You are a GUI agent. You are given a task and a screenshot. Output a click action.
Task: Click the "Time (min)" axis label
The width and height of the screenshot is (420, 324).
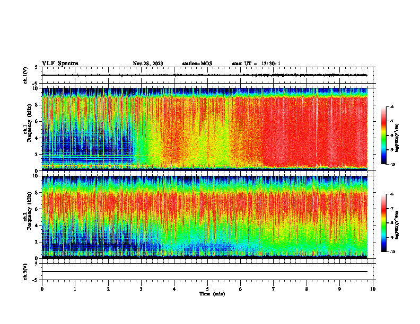pyautogui.click(x=212, y=294)
